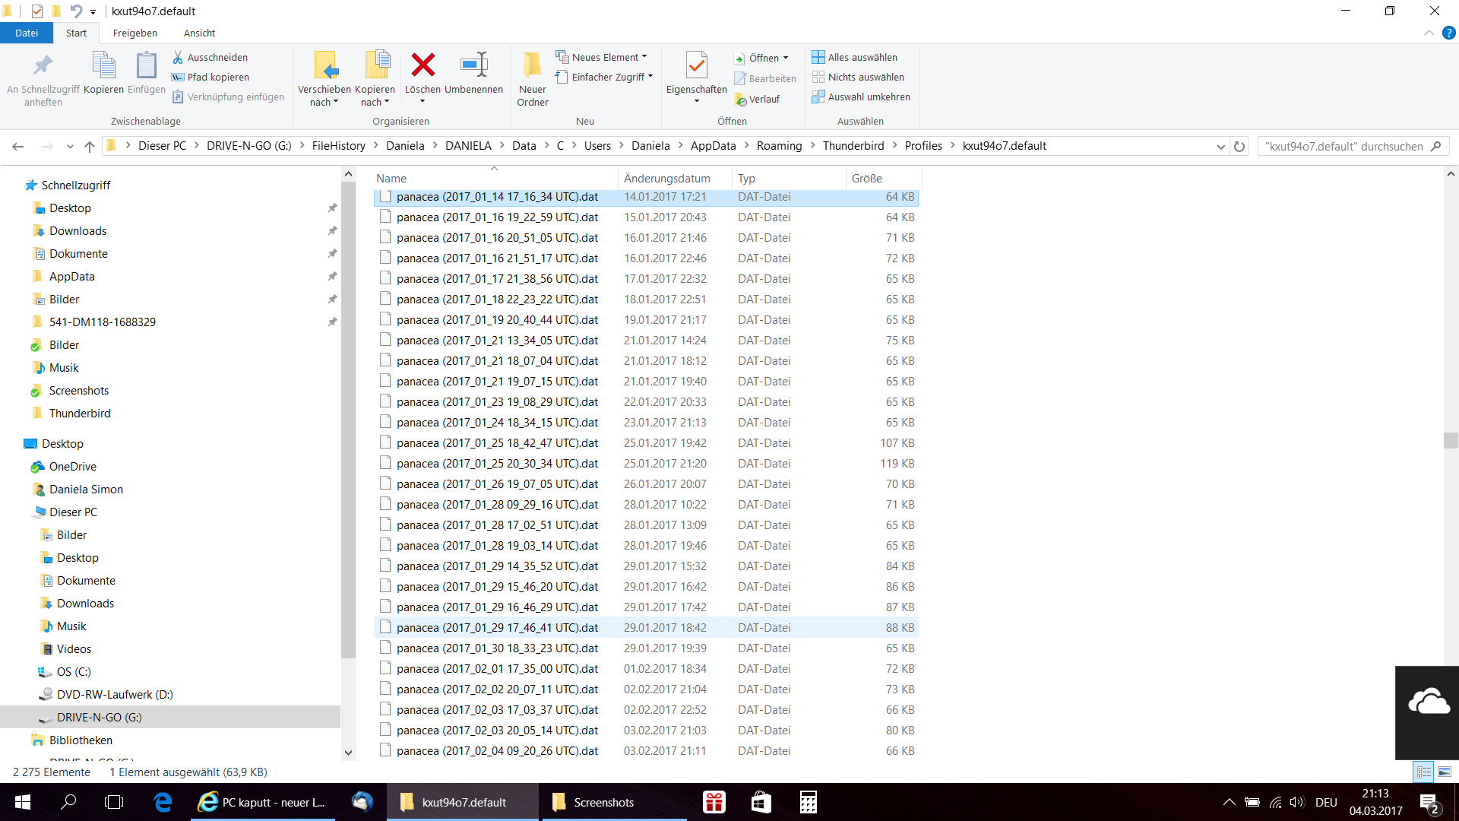Click the Thunderbird breadcrumb in address bar
This screenshot has height=821, width=1459.
pos(853,146)
